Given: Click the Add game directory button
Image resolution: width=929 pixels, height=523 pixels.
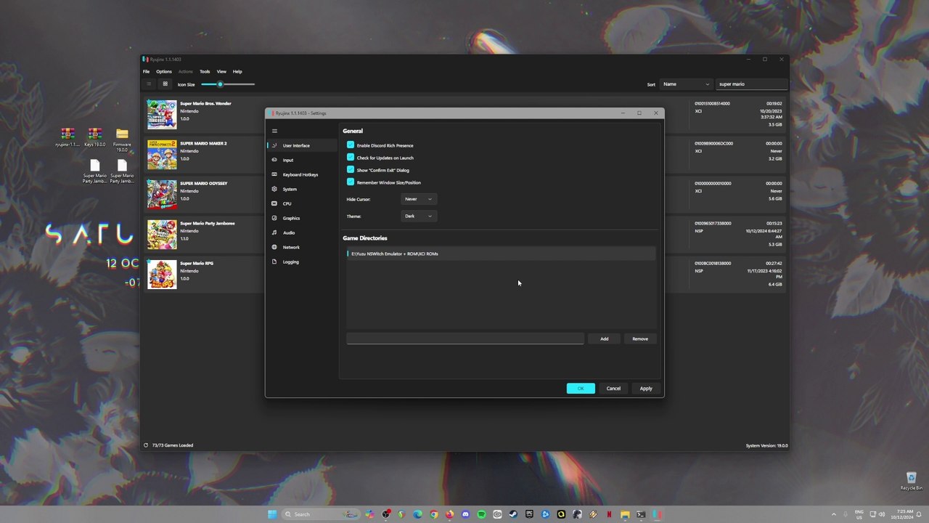Looking at the screenshot, I should pos(604,338).
